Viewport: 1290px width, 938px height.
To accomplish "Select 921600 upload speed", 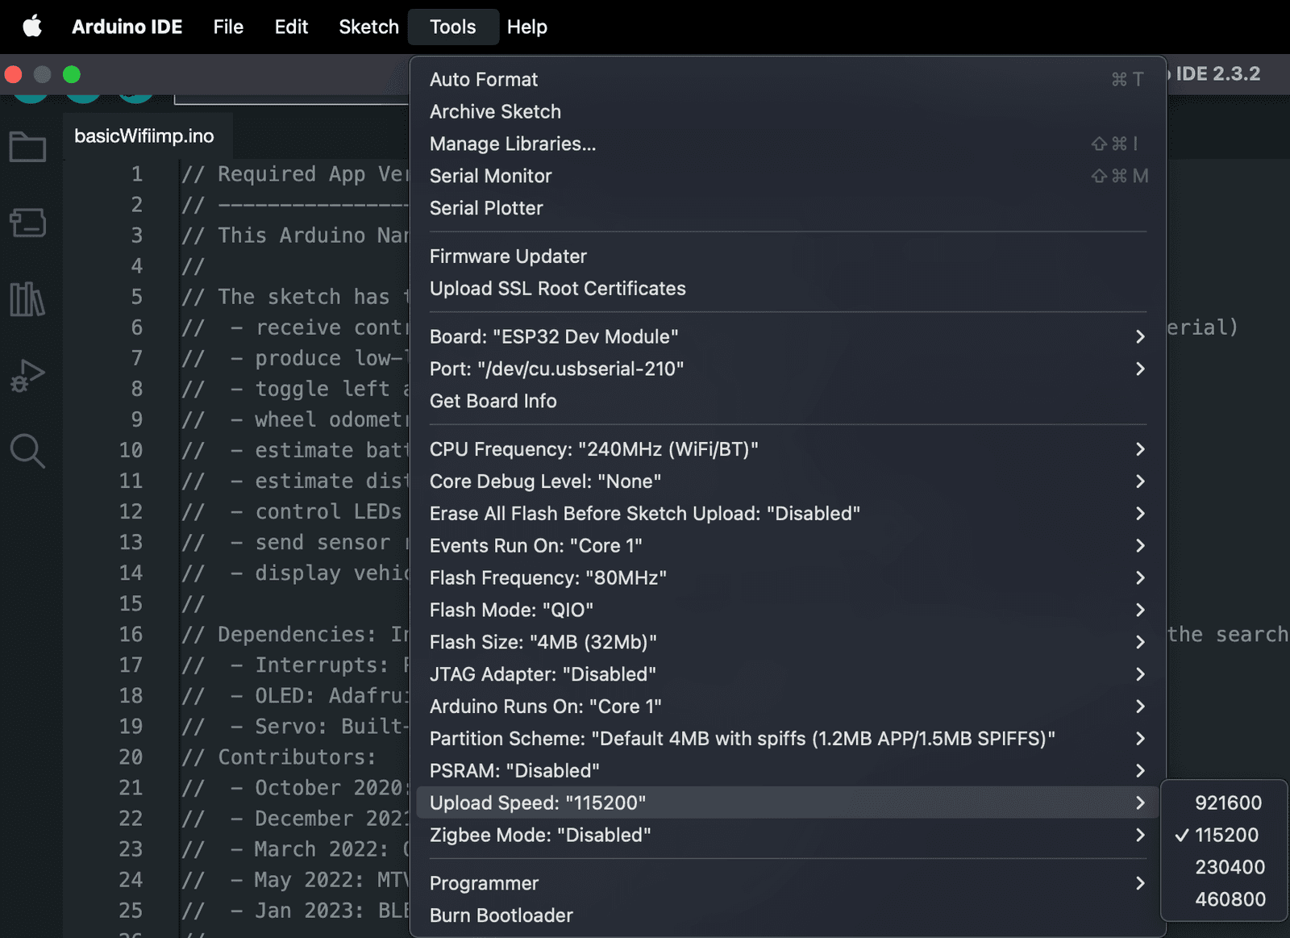I will 1224,803.
